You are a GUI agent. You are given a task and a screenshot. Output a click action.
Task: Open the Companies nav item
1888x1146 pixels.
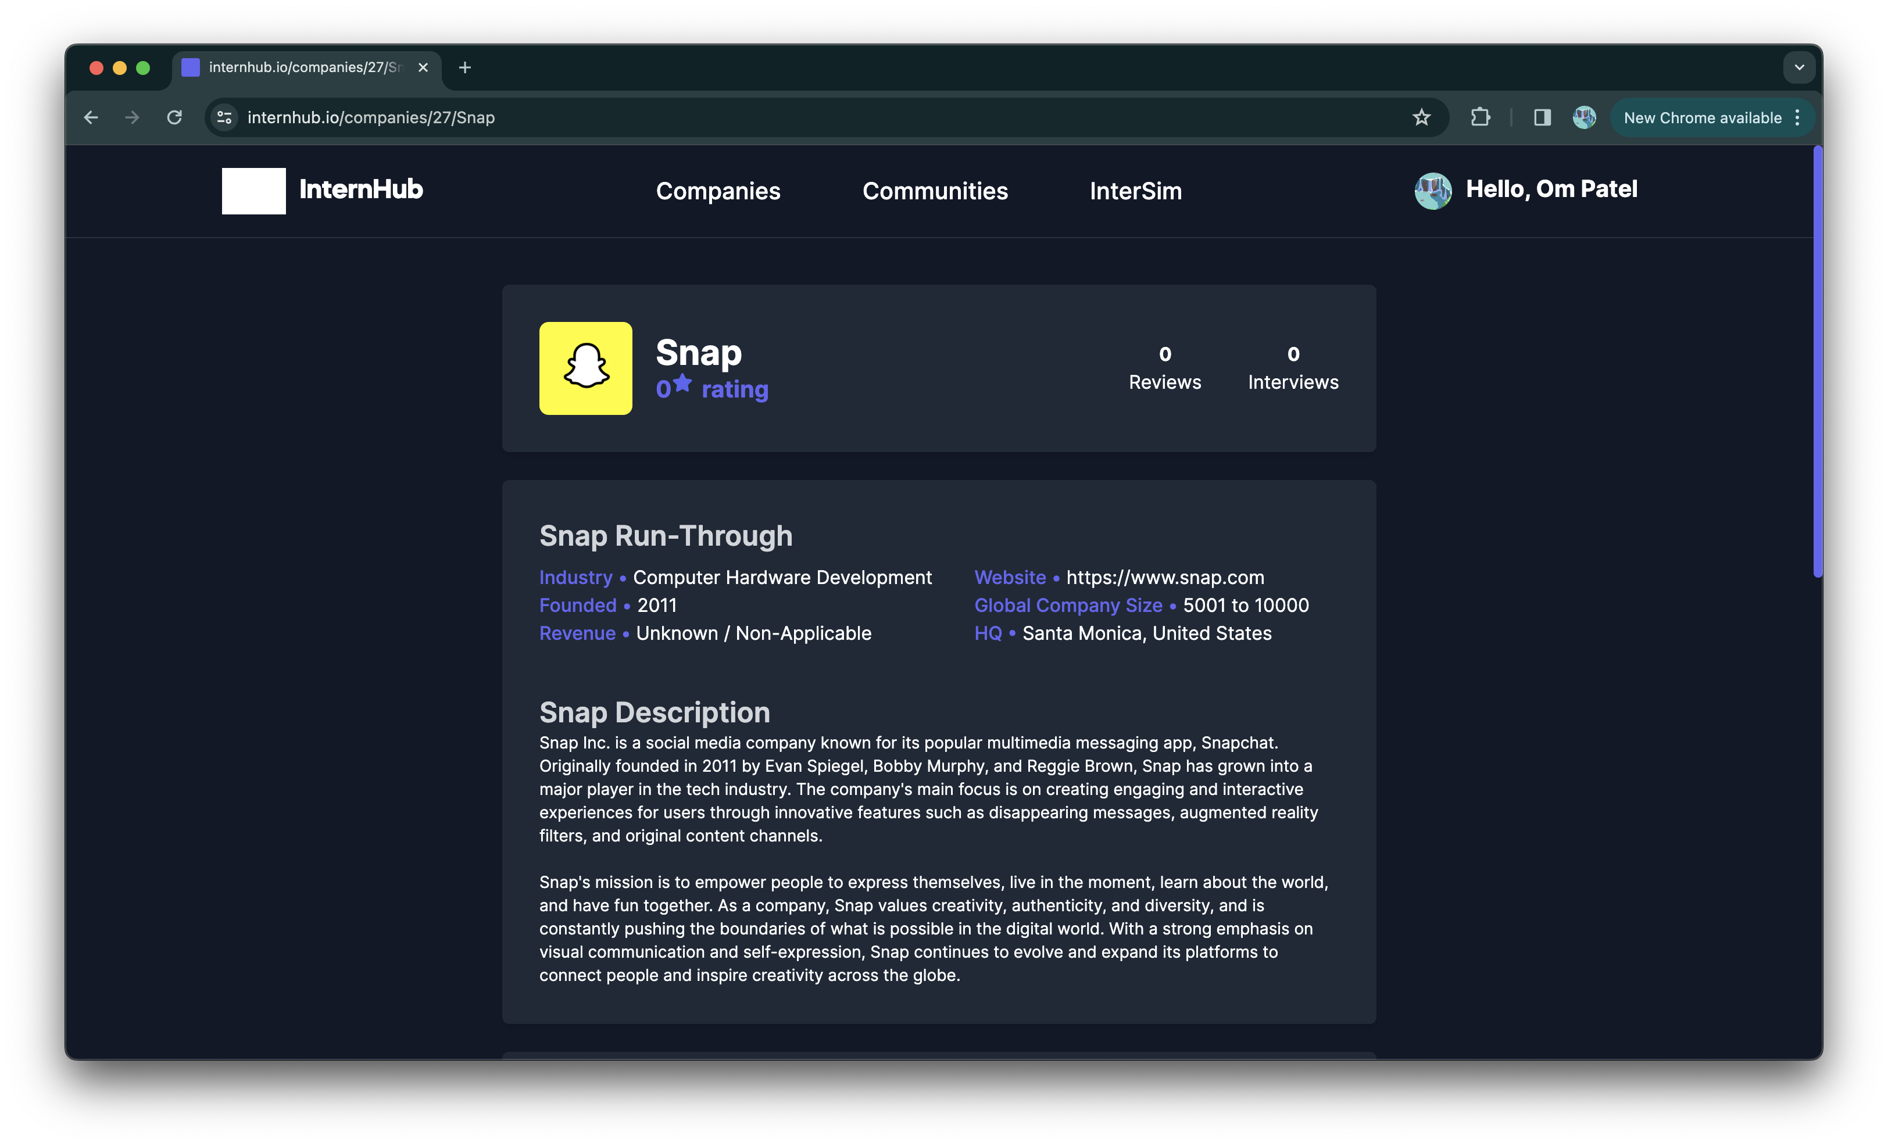click(718, 191)
